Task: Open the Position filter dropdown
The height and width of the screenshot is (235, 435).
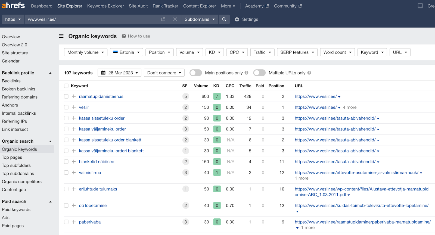Action: pos(160,52)
